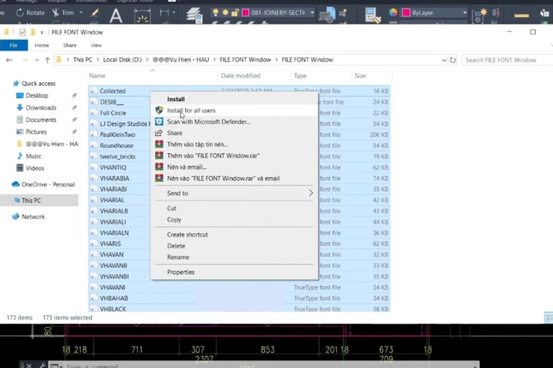
Task: Click the Refresh button beside address bar
Action: coord(453,60)
